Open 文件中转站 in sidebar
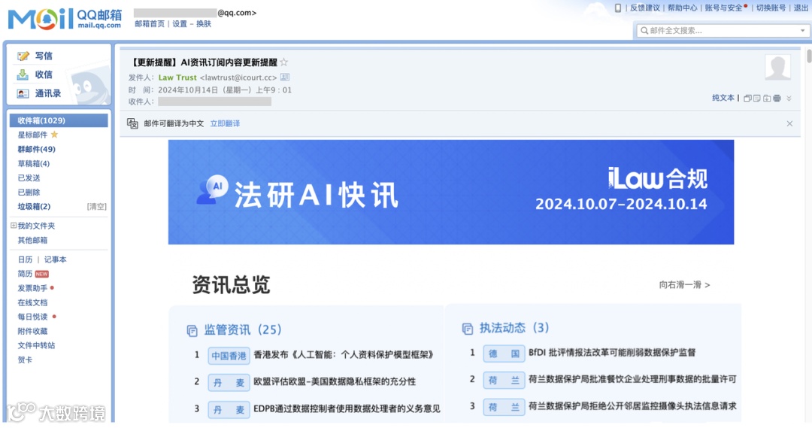This screenshot has height=428, width=812. [x=36, y=345]
